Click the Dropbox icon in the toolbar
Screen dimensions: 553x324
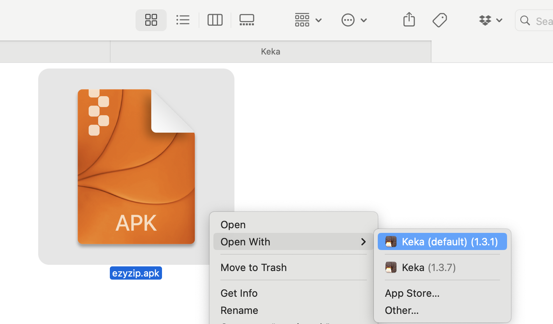coord(485,19)
